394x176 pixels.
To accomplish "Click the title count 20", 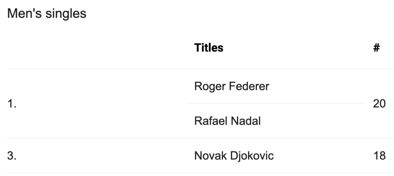I will [379, 104].
